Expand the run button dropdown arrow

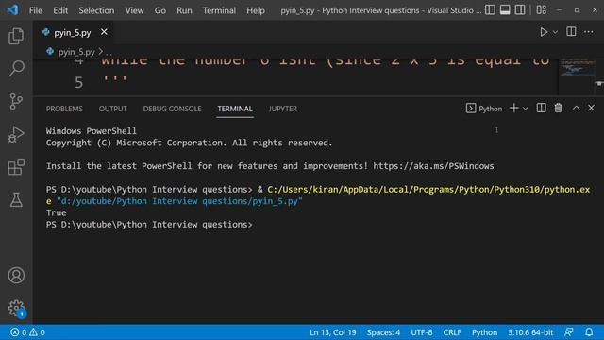(x=555, y=32)
